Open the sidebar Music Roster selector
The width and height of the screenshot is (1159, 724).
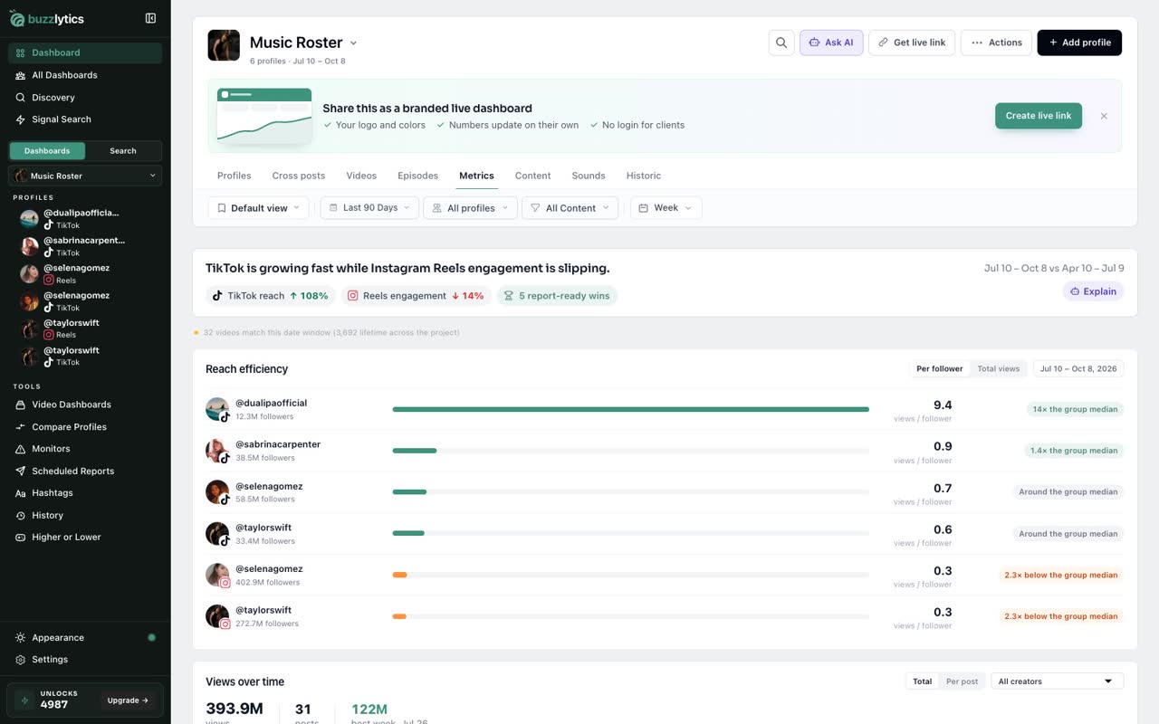click(85, 176)
